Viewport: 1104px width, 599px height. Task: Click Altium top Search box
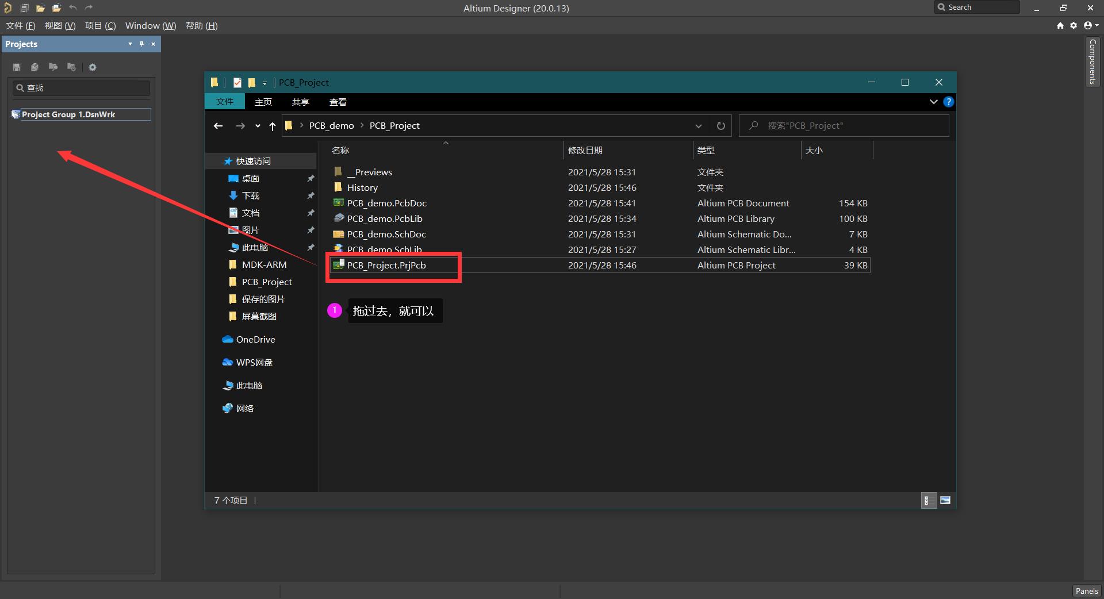coord(977,7)
